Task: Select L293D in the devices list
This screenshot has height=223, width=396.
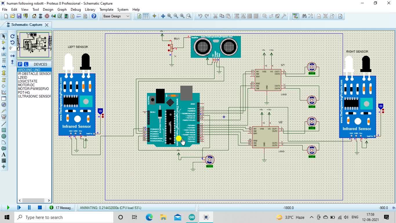Action: pyautogui.click(x=23, y=78)
